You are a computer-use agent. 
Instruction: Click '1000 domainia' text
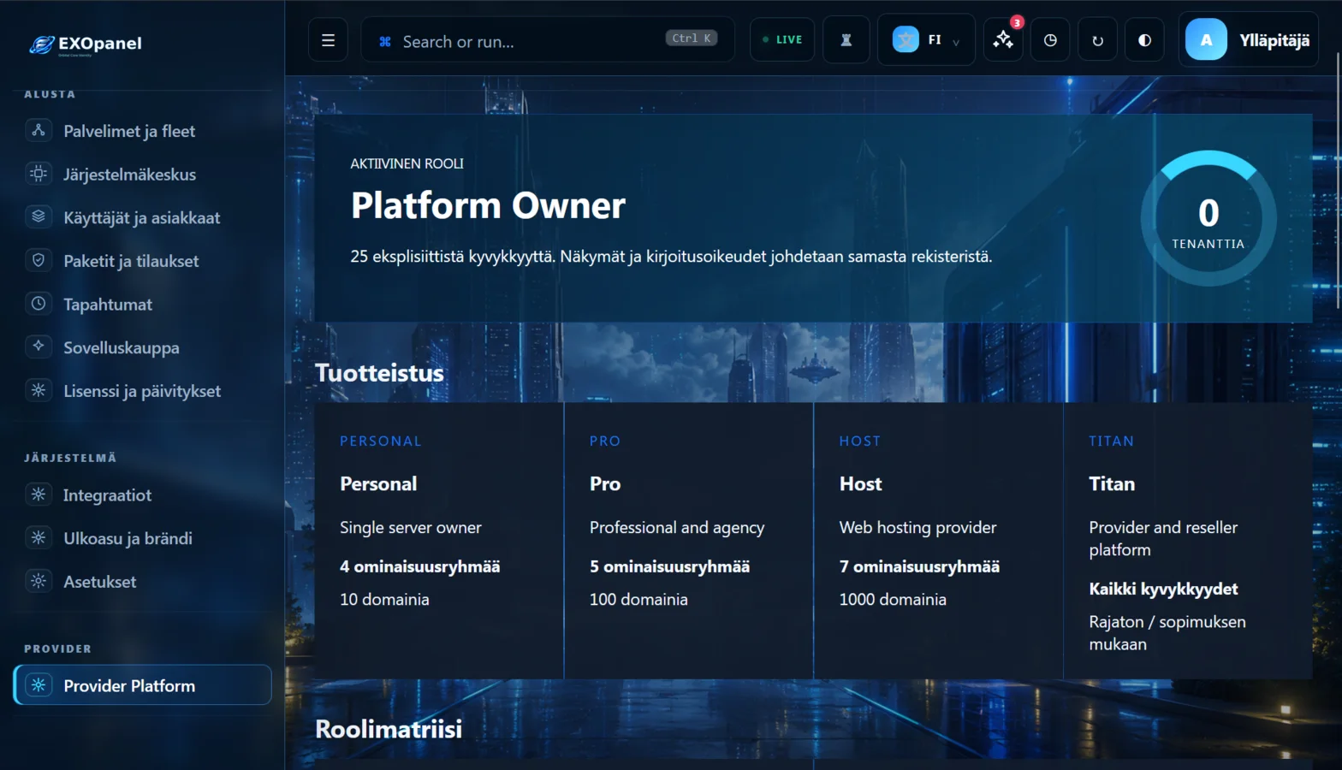coord(893,600)
